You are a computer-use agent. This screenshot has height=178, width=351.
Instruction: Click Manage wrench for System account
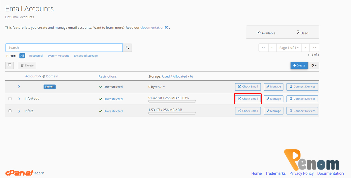pos(273,87)
